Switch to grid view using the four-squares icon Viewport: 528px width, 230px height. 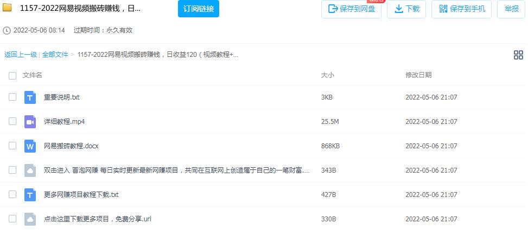coord(518,55)
